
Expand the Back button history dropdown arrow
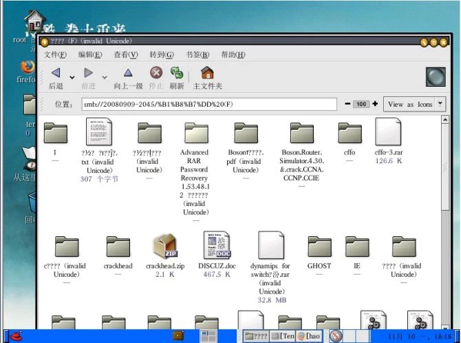point(72,76)
